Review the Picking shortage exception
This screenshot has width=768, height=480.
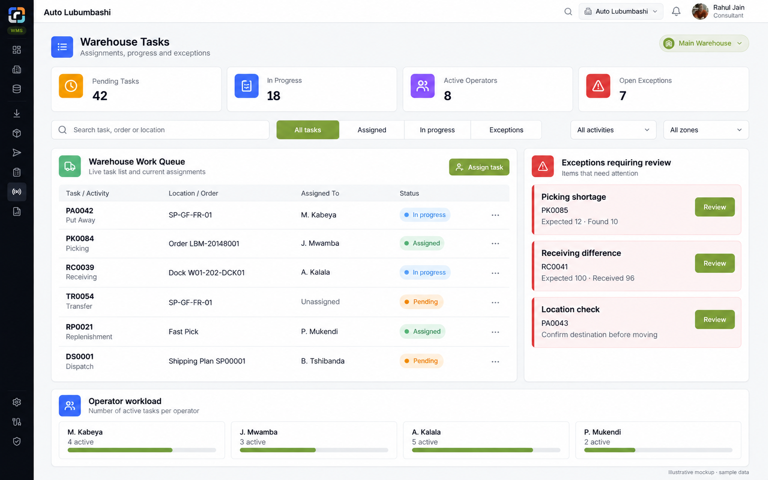point(715,207)
